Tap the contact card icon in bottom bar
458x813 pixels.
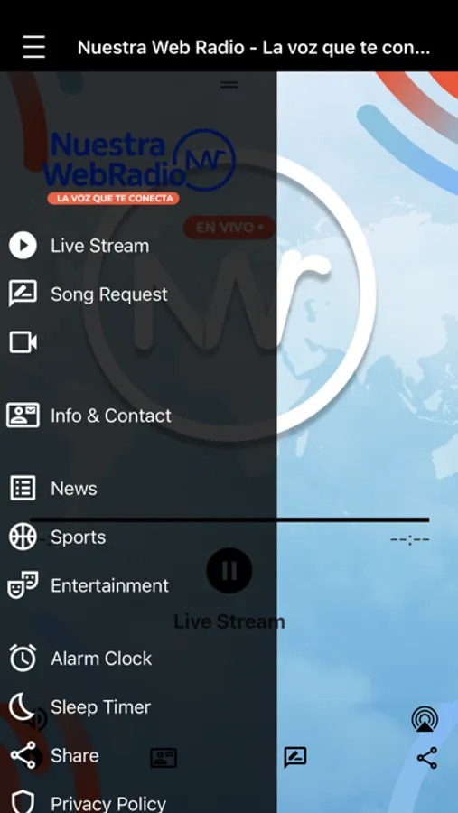[x=164, y=758]
